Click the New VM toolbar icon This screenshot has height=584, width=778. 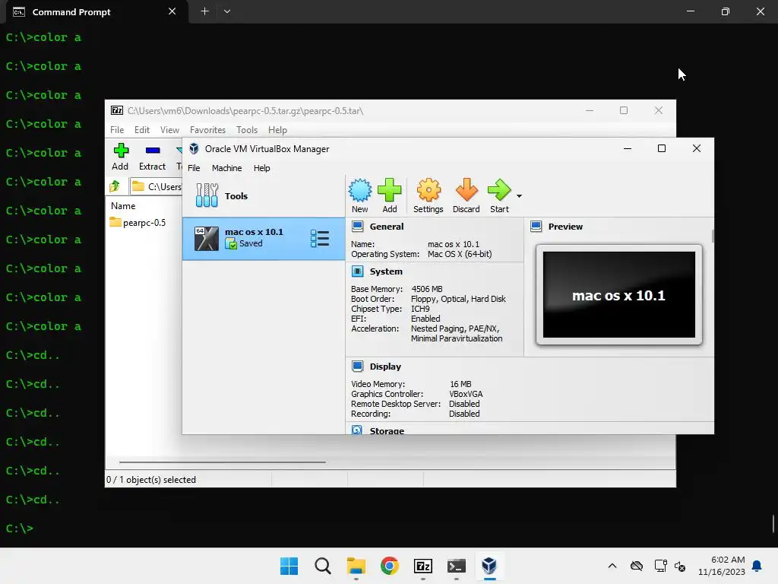pos(359,195)
